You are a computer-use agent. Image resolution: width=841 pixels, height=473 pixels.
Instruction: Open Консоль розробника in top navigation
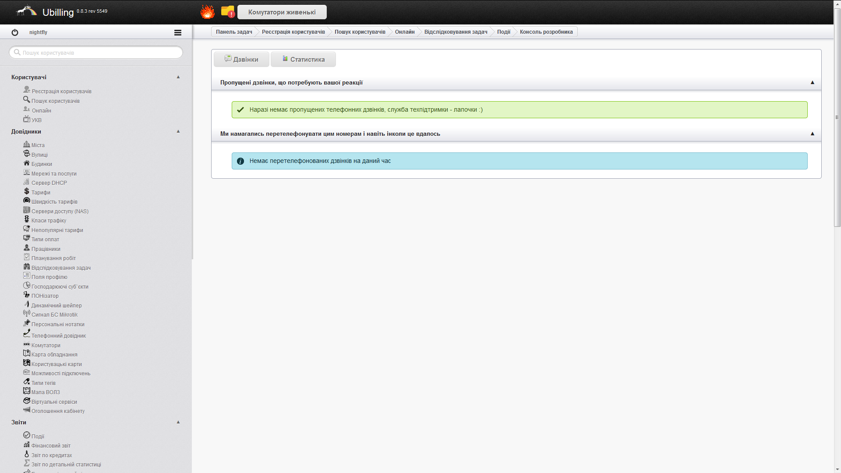[546, 32]
